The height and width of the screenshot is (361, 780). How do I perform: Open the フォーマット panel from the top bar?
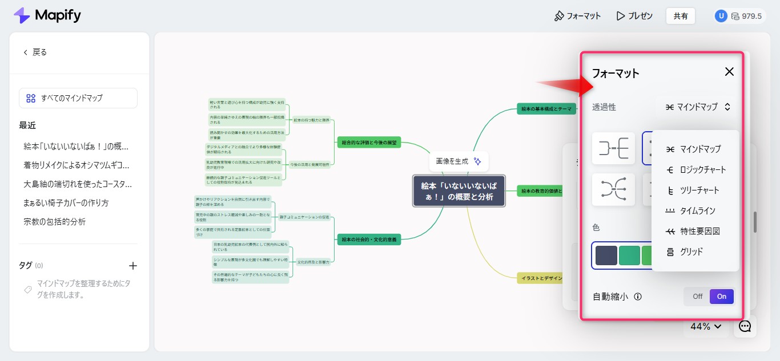click(577, 16)
